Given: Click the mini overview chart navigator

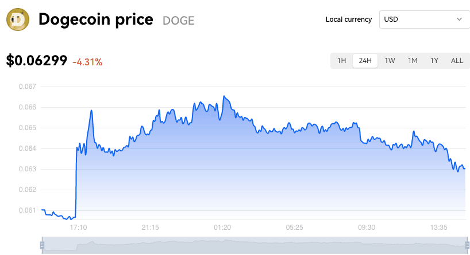Looking at the screenshot, I should (255, 245).
